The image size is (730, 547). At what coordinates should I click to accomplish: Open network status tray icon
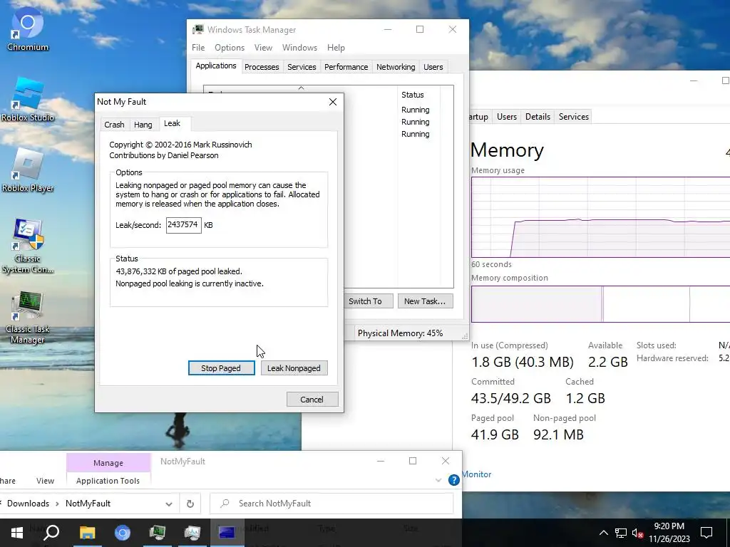[x=621, y=533]
